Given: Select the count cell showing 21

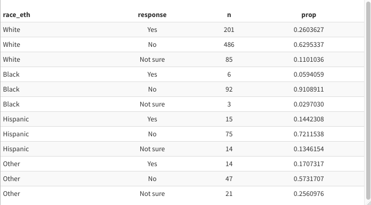Looking at the screenshot, I should click(x=229, y=194).
